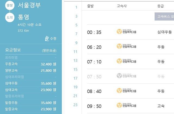This screenshot has width=174, height=114.
Task: Select the 도착 circle badge for 통영
Action: 10,18
